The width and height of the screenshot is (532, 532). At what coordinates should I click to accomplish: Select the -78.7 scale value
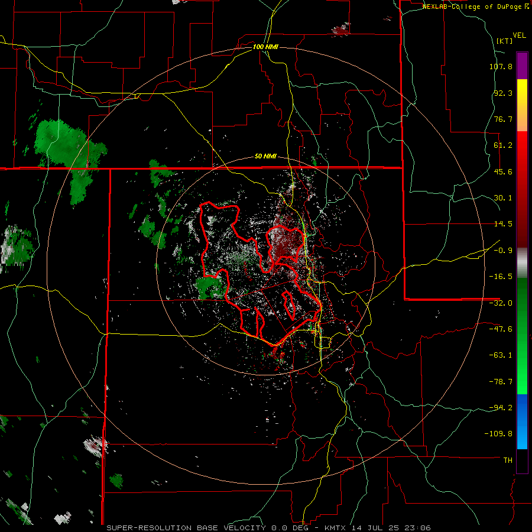click(501, 382)
